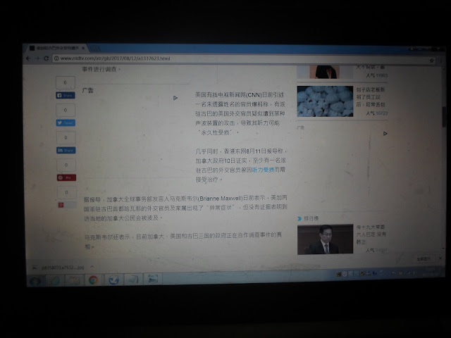Launch Google Chrome from the taskbar
Image resolution: width=451 pixels, height=338 pixels.
tap(93, 280)
